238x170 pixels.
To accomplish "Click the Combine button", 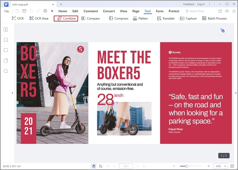I will (x=65, y=18).
